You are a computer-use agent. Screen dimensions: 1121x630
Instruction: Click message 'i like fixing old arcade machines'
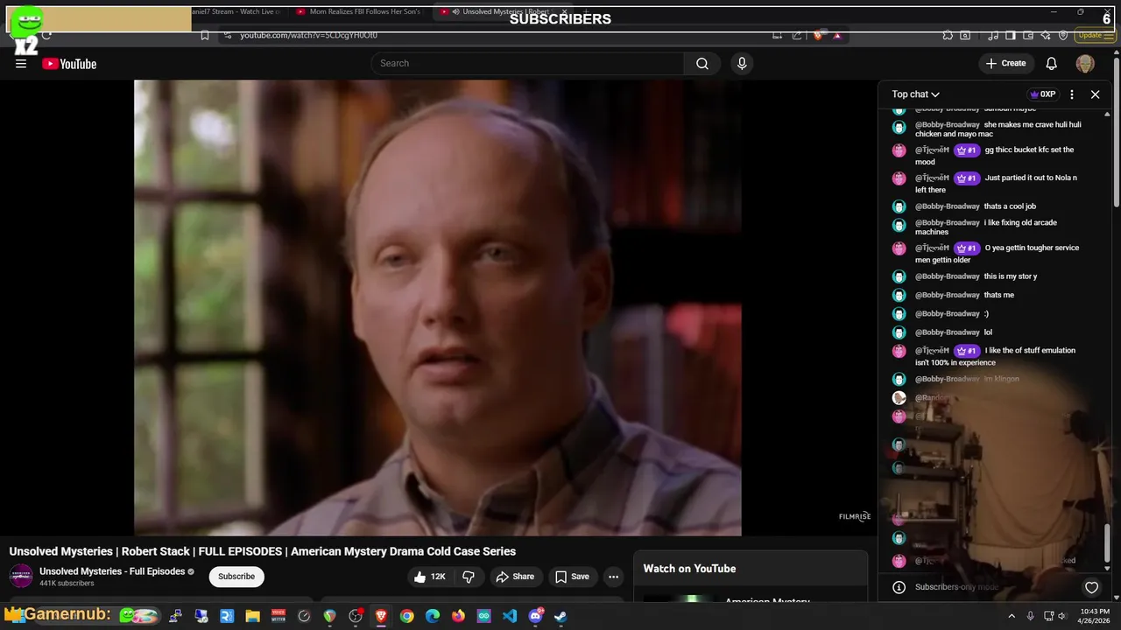986,227
